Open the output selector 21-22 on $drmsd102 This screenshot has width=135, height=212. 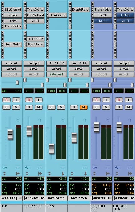click(124, 69)
